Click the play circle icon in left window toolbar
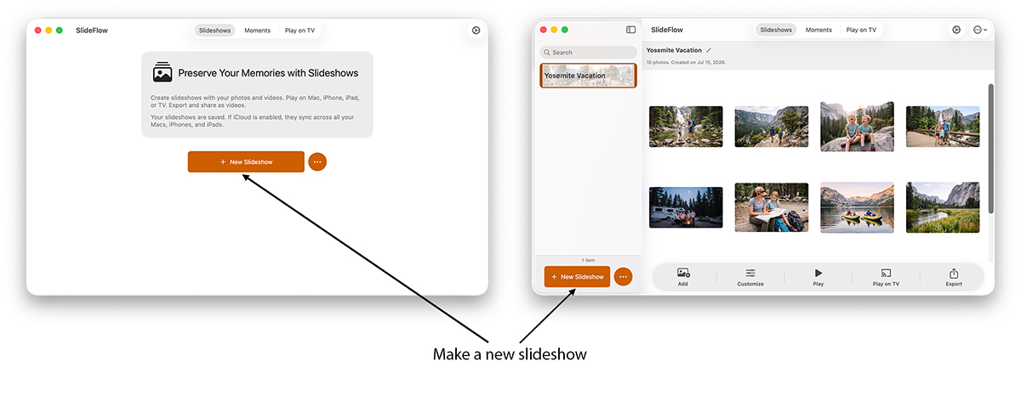 click(476, 30)
